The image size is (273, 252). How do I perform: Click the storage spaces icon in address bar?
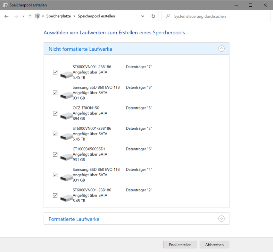(x=37, y=16)
